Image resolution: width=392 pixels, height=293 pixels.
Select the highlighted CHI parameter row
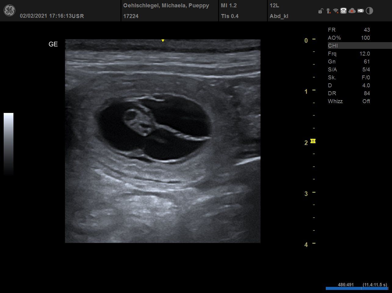coord(360,46)
